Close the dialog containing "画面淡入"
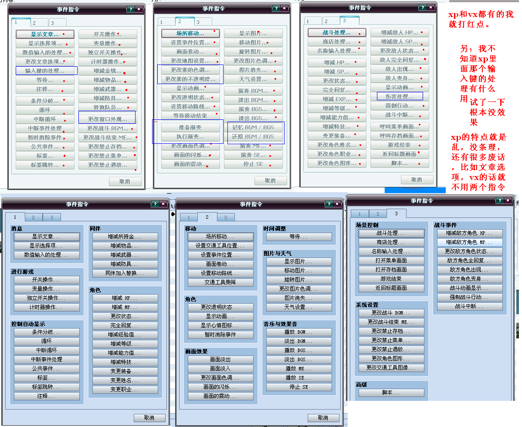This screenshot has width=522, height=427. click(x=337, y=203)
